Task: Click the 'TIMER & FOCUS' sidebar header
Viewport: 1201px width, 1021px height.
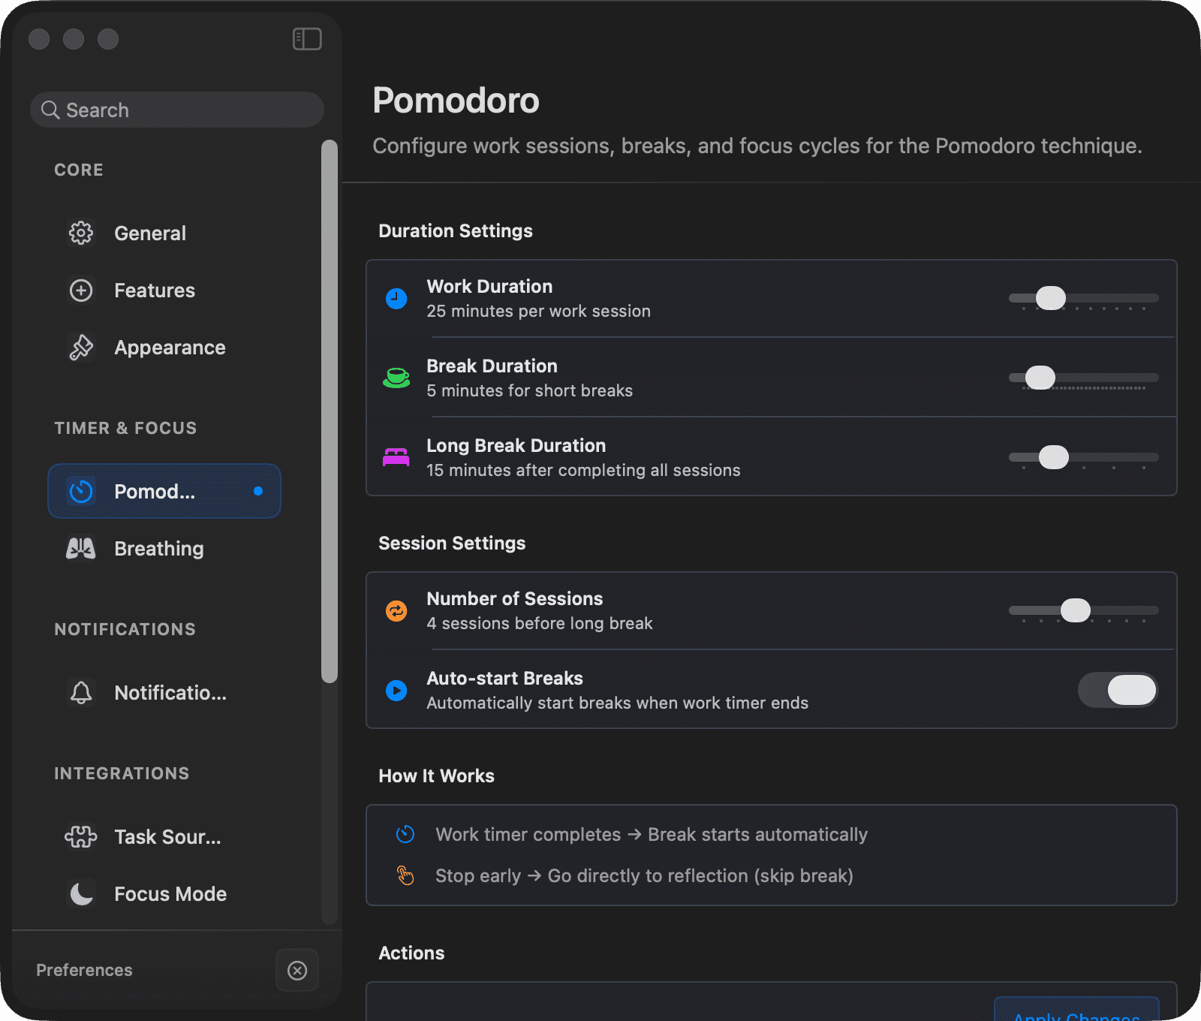Action: click(125, 428)
